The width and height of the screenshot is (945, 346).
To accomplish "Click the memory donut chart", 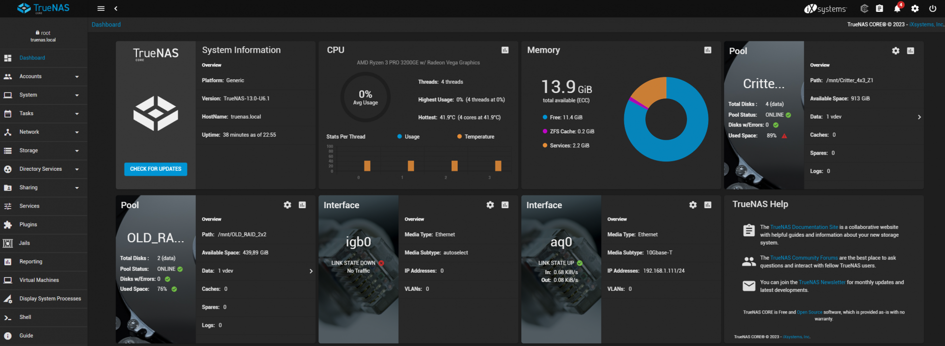I will tap(666, 119).
